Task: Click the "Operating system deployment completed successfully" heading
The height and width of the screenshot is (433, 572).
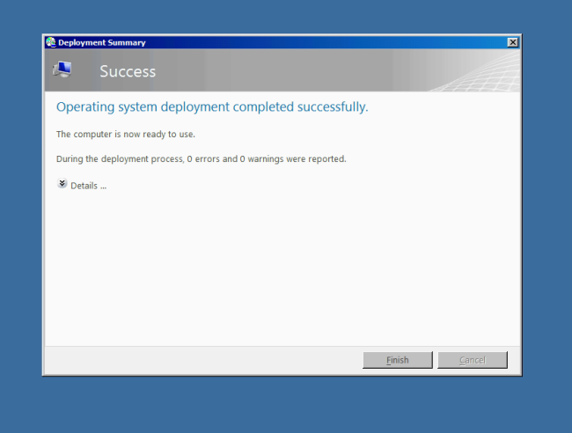Action: coord(211,106)
